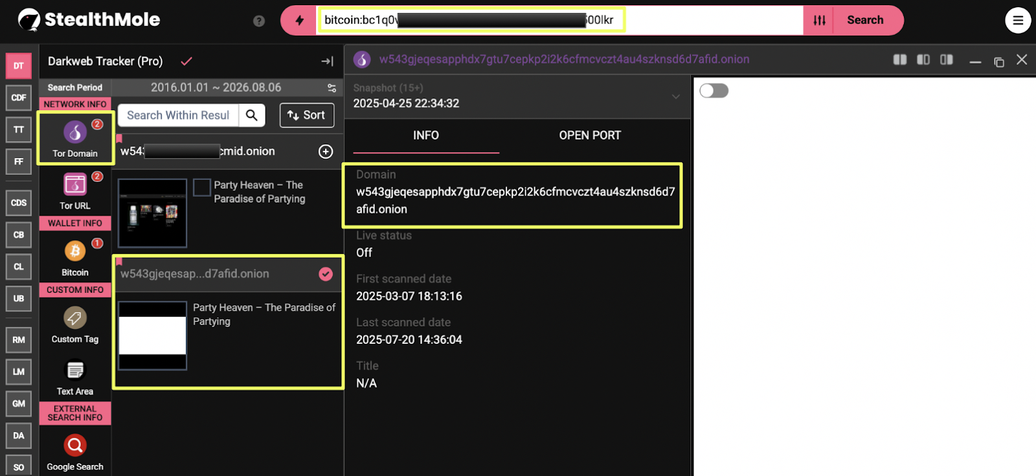Screen dimensions: 1036x476
Task: Click the Tor Domain icon in detail header
Action: pos(362,60)
